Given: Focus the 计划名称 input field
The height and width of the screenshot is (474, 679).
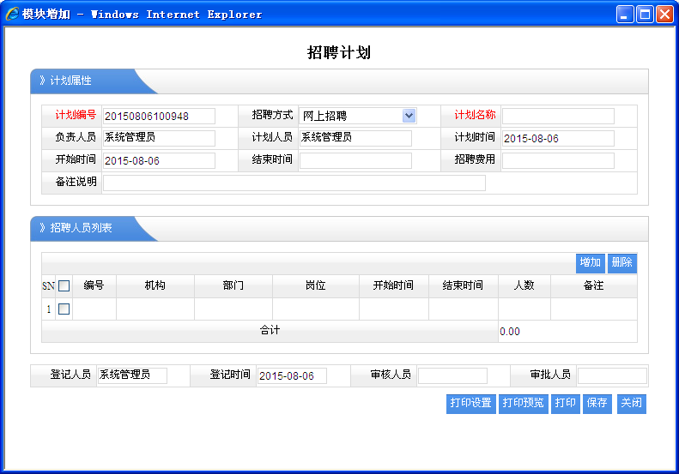Looking at the screenshot, I should click(558, 116).
